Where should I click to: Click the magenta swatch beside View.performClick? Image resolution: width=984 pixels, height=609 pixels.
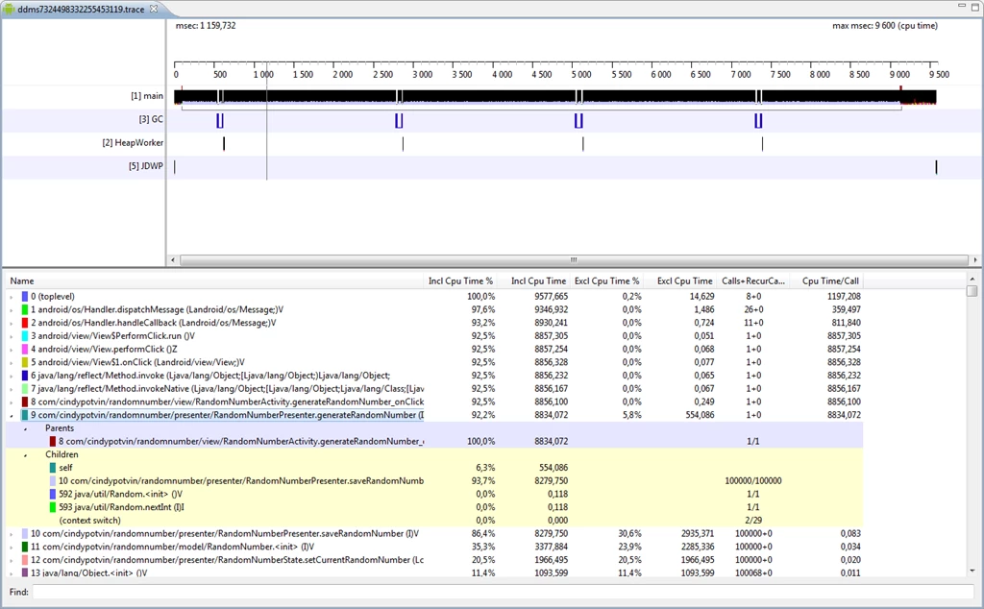click(24, 349)
